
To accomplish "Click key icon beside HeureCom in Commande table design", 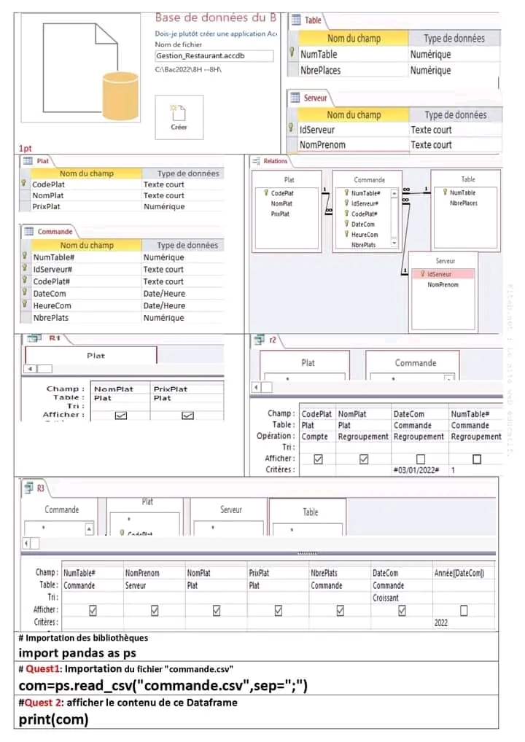I will tap(24, 305).
